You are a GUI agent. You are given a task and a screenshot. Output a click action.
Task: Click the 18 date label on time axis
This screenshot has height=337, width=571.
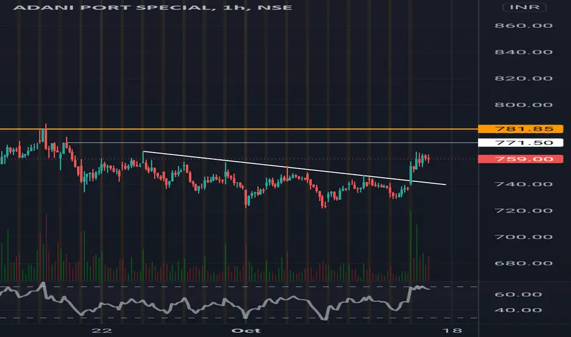[453, 330]
